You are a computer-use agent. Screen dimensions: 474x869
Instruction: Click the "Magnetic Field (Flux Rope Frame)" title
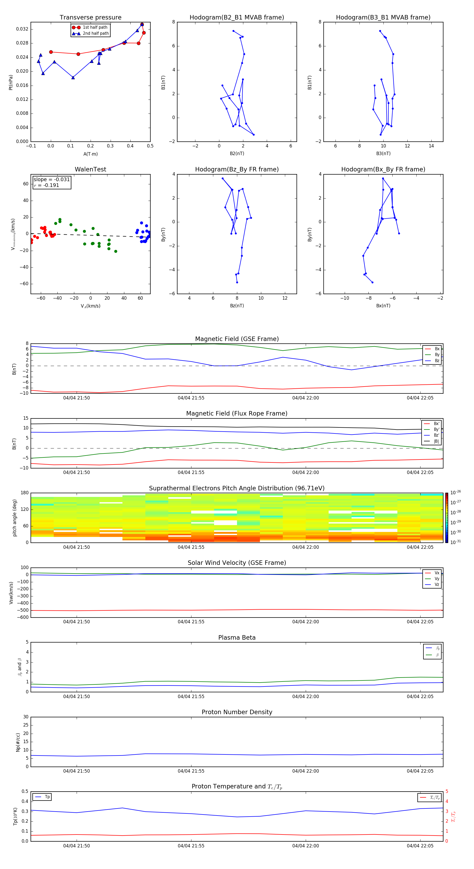[237, 414]
